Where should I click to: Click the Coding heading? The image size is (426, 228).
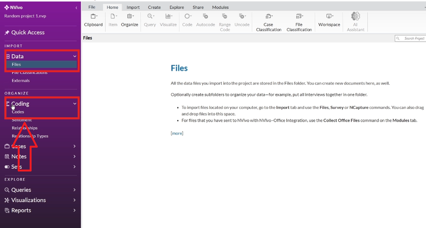[x=20, y=103]
